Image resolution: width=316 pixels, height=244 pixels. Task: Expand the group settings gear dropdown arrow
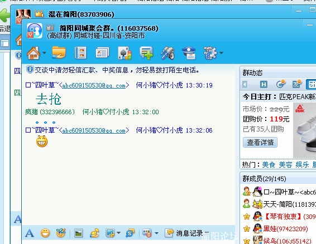click(x=222, y=53)
